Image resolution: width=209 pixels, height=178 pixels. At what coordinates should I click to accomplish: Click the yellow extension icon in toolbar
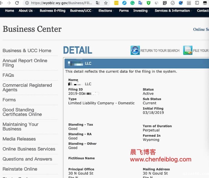tap(116, 3)
